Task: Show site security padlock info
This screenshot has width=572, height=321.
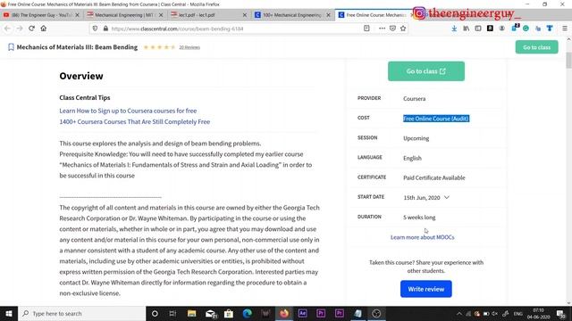Action: (x=105, y=29)
